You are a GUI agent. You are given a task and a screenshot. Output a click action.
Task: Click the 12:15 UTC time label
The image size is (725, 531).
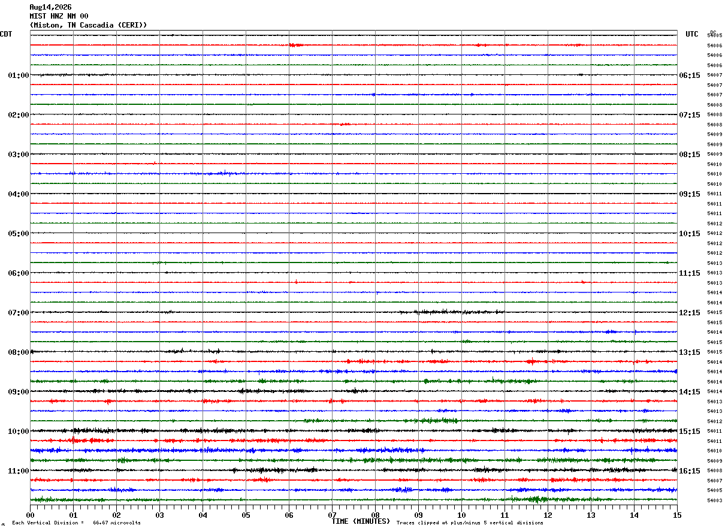(689, 313)
